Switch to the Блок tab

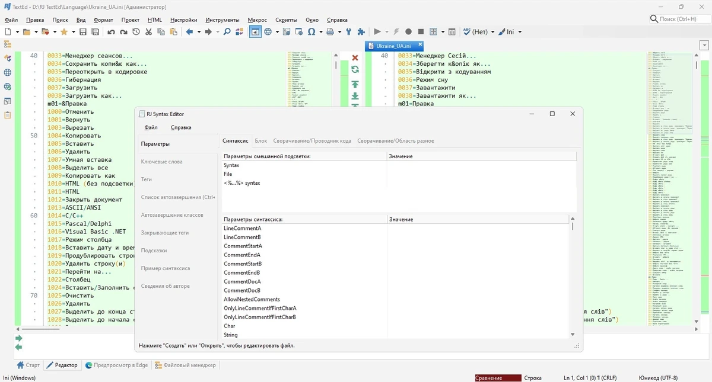tap(261, 141)
